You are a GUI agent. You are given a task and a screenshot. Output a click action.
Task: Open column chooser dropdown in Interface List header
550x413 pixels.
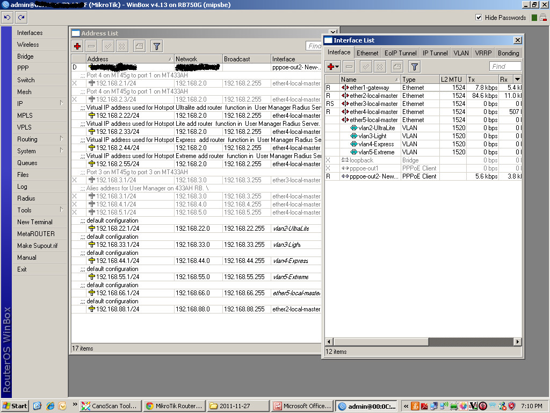[517, 80]
